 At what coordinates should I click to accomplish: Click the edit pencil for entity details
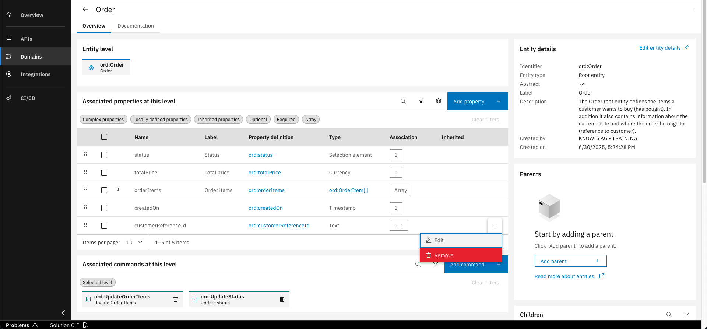click(x=687, y=48)
